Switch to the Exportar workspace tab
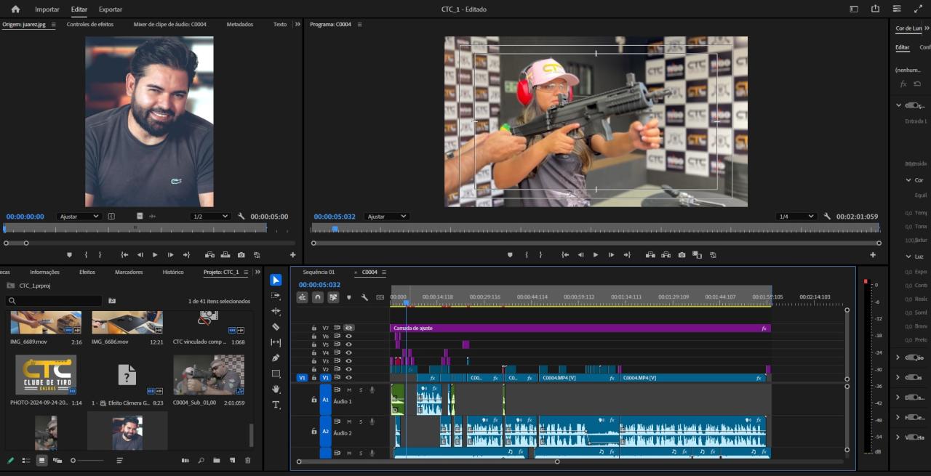 (x=111, y=9)
